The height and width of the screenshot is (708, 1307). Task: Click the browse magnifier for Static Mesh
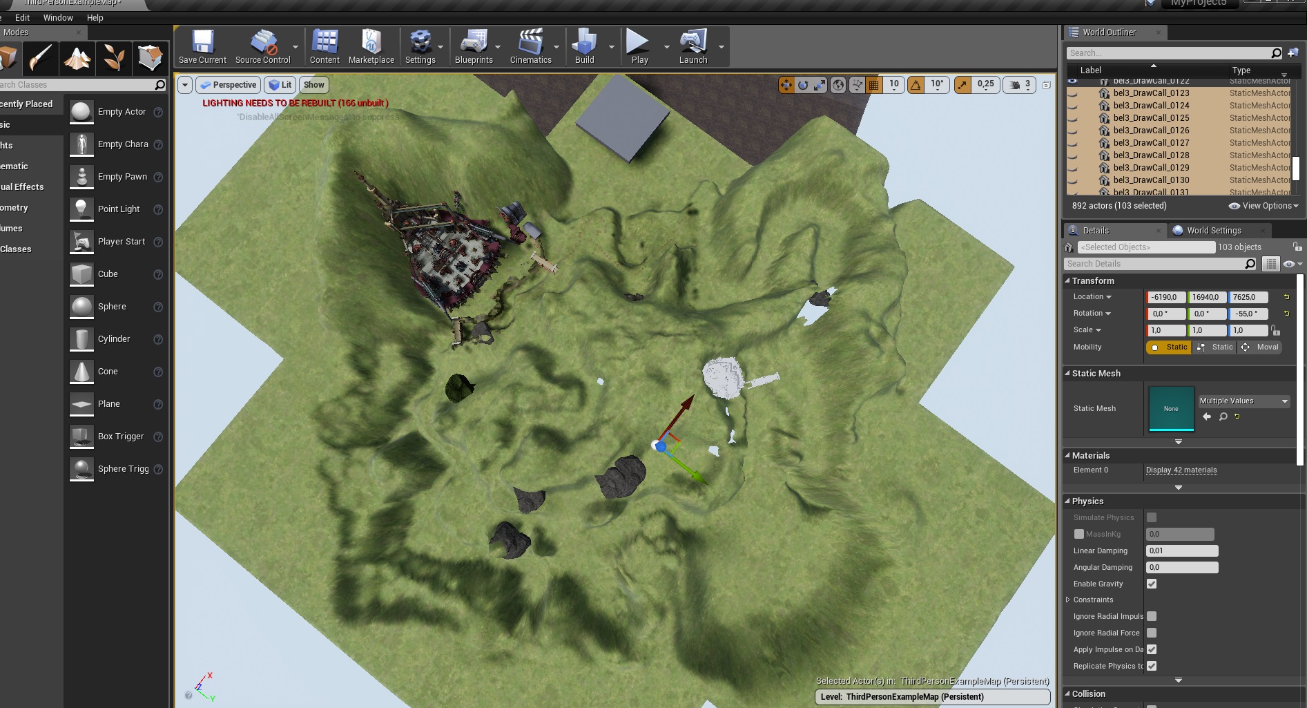(x=1223, y=417)
